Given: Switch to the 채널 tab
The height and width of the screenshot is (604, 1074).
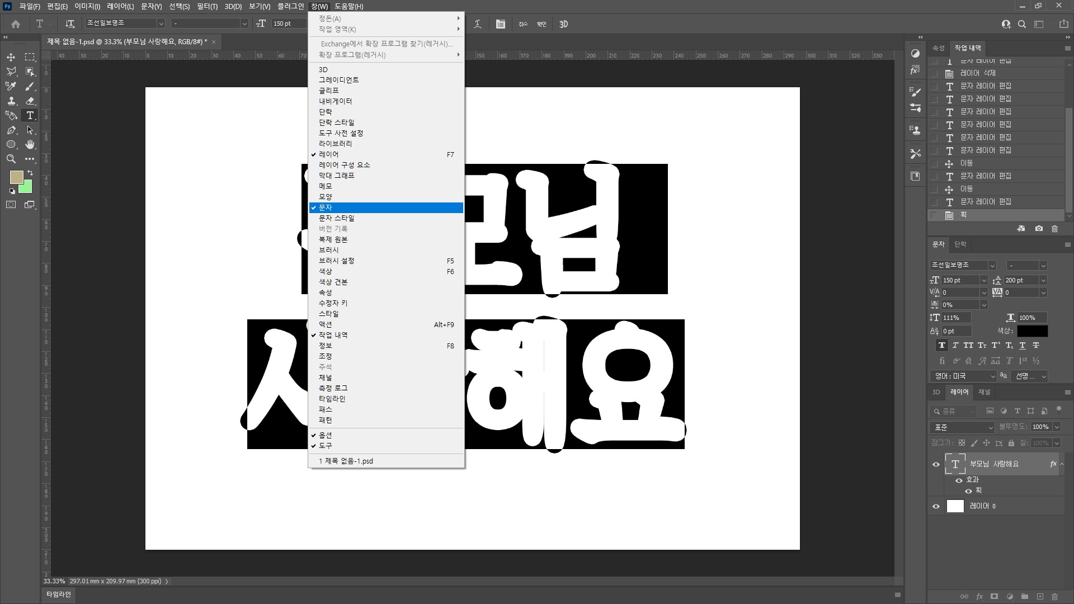Looking at the screenshot, I should pos(984,392).
